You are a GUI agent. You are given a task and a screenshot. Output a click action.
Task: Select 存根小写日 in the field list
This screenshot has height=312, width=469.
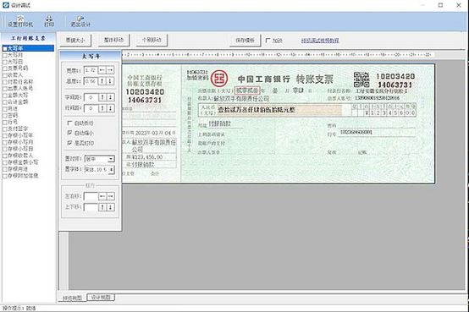[20, 149]
